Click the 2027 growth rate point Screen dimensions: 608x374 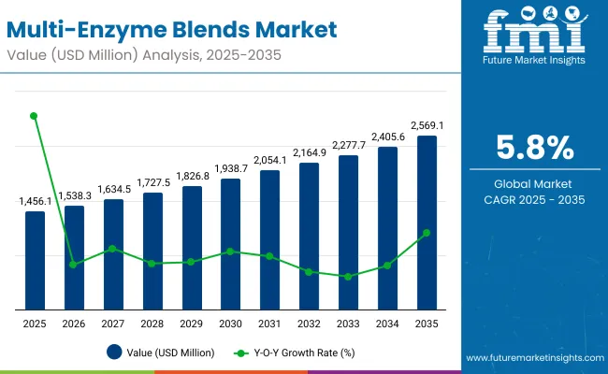pos(112,249)
